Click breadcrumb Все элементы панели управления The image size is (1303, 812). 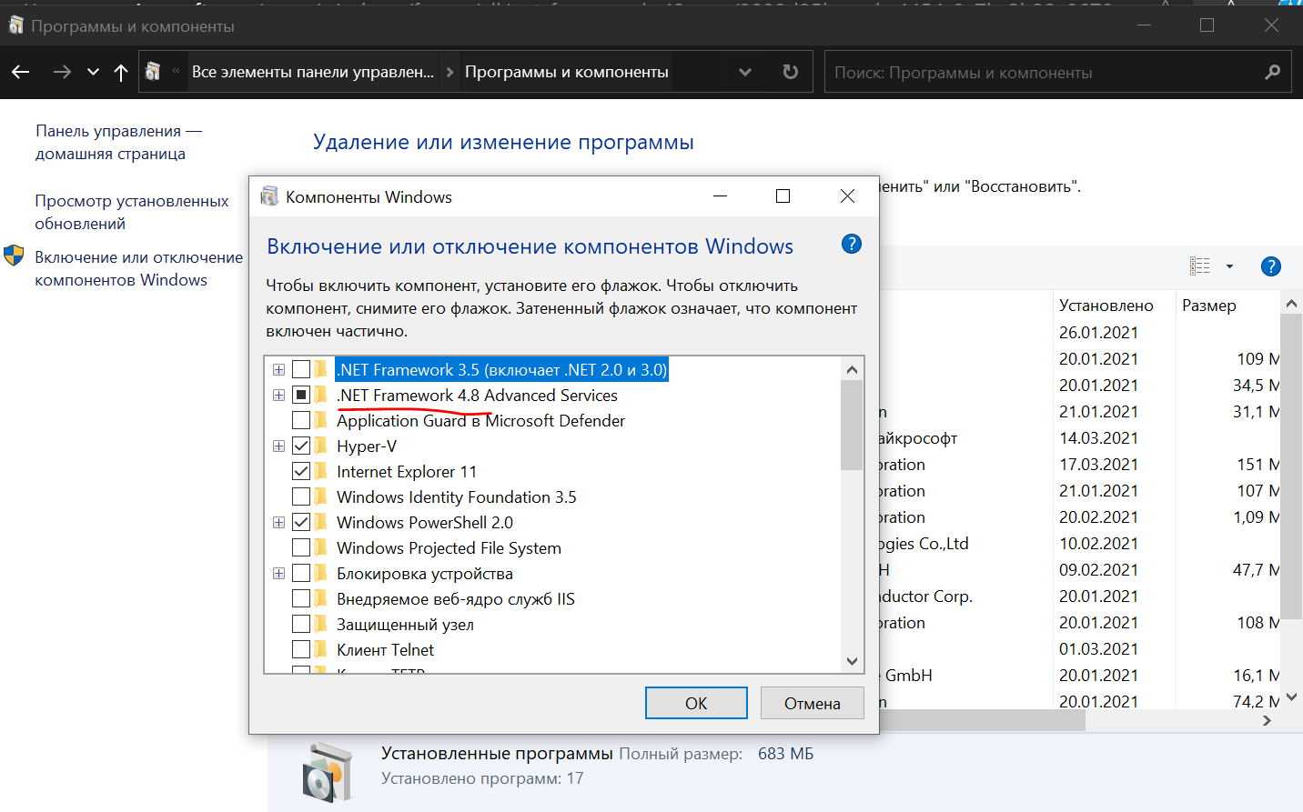[x=313, y=72]
